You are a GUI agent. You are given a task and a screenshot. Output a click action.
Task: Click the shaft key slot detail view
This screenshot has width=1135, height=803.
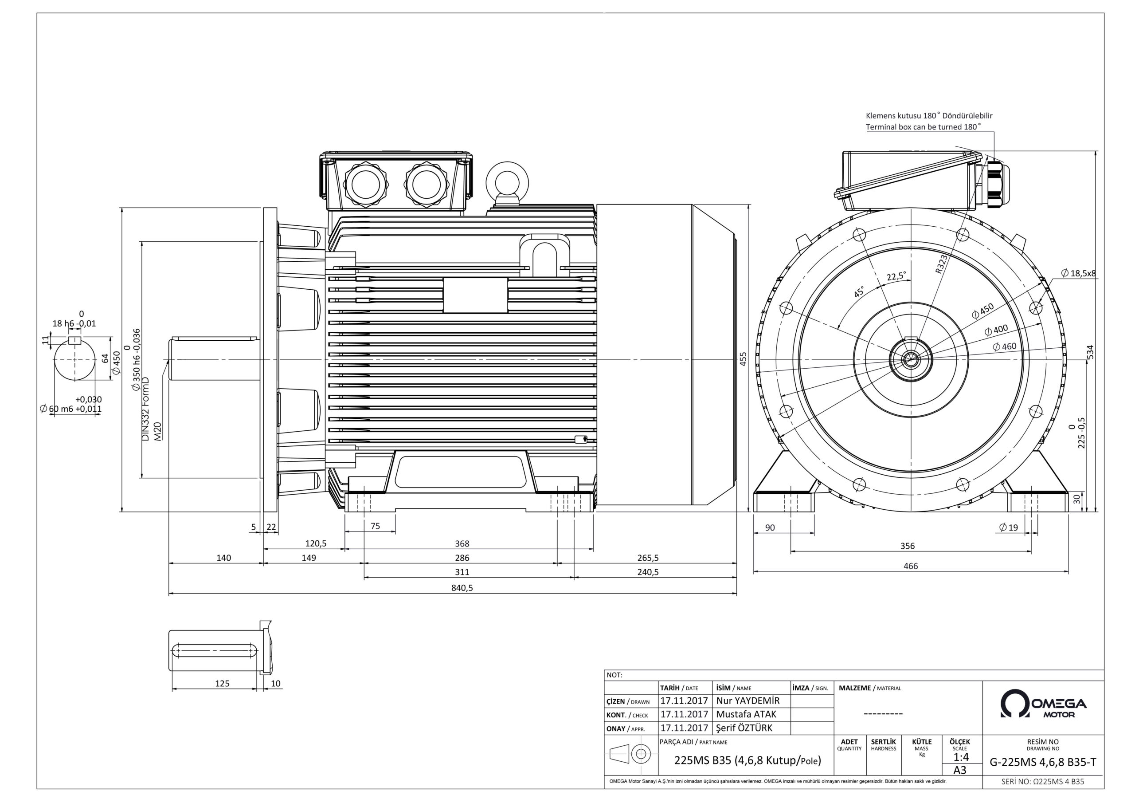(x=215, y=650)
